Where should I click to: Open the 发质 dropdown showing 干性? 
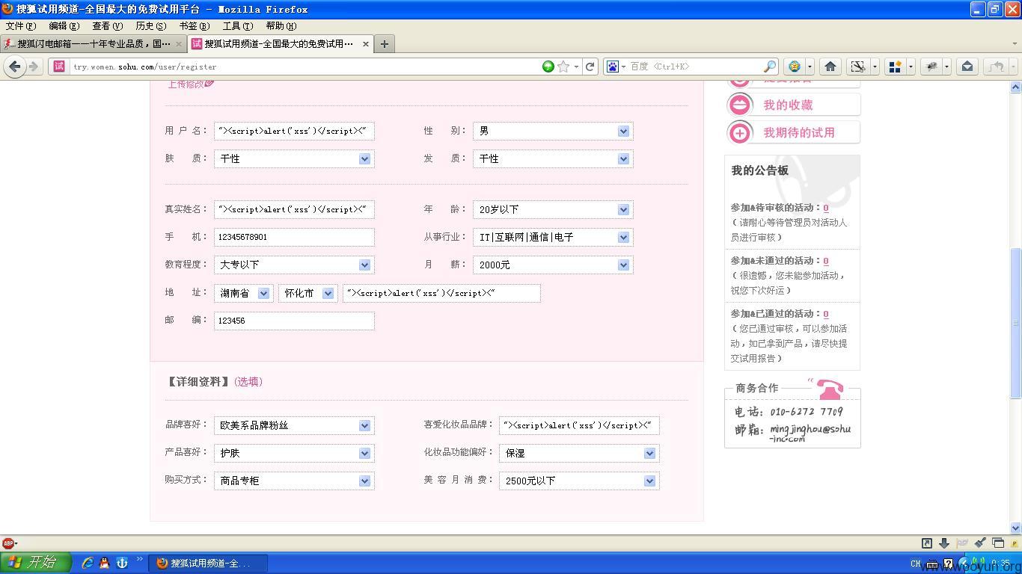(x=553, y=158)
